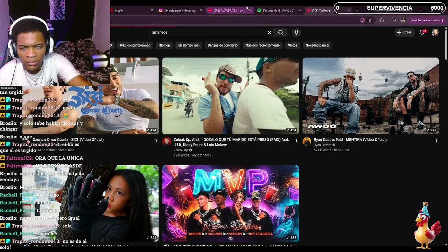Bookmark this page with the star icon
This screenshot has width=448, height=252.
coord(370,20)
